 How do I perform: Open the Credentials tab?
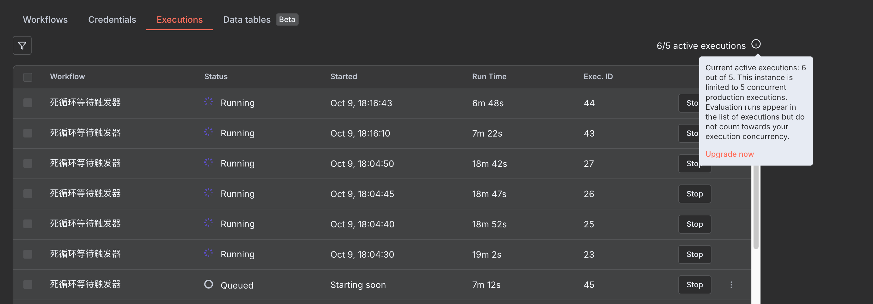[112, 20]
